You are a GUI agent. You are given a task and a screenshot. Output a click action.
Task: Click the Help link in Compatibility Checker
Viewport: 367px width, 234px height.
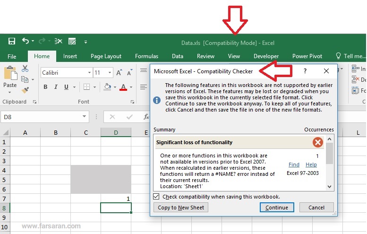pos(311,165)
